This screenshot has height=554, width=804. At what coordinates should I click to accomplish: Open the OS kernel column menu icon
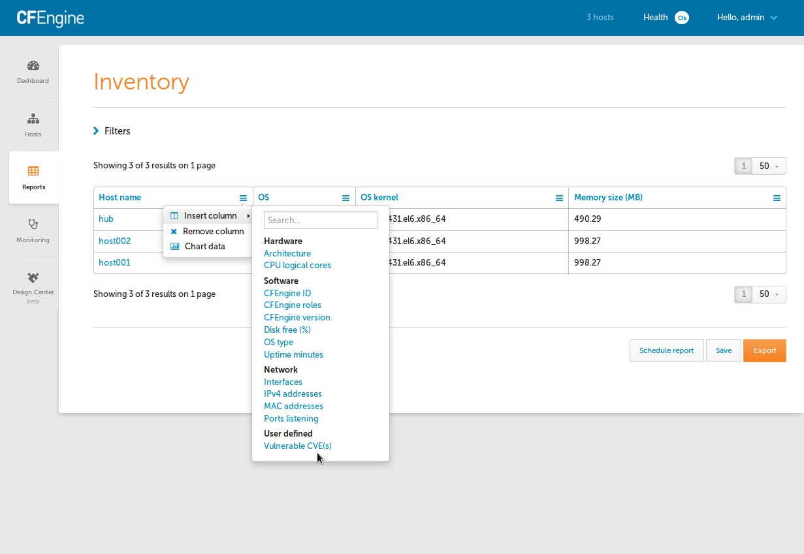click(559, 197)
